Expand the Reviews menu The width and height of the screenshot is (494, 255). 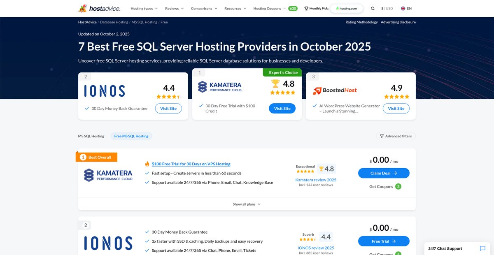point(175,8)
